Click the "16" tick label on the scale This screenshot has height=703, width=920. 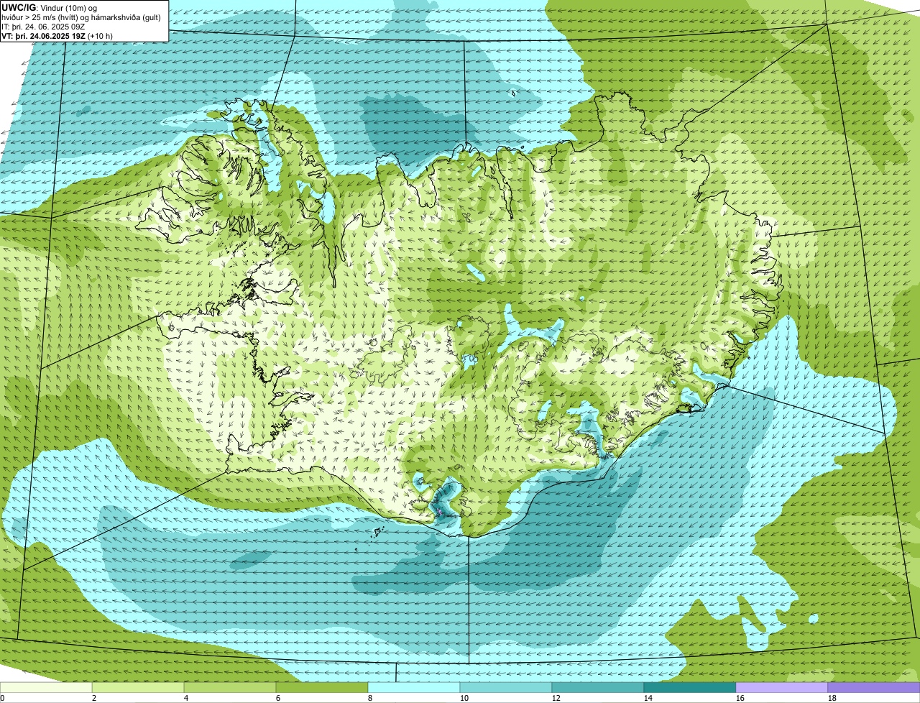tap(740, 698)
